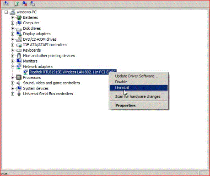Click the Network adapters category icon
Viewport: 210px width, 176px height.
click(x=19, y=67)
